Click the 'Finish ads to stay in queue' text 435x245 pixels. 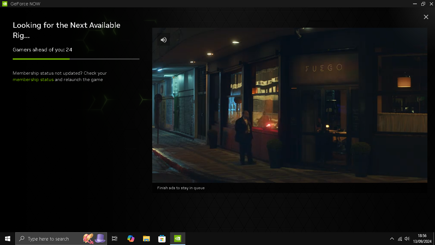pos(181,188)
